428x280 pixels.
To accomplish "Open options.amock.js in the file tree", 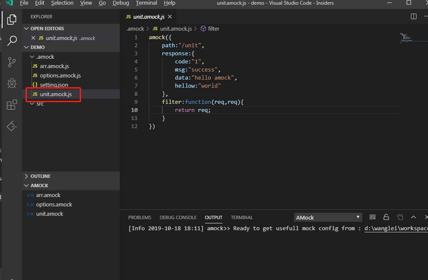I will coord(71,75).
